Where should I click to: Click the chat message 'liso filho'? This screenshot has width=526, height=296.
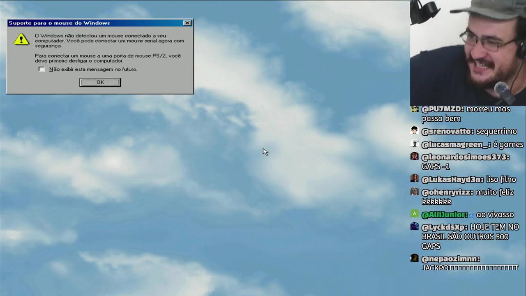pos(501,179)
